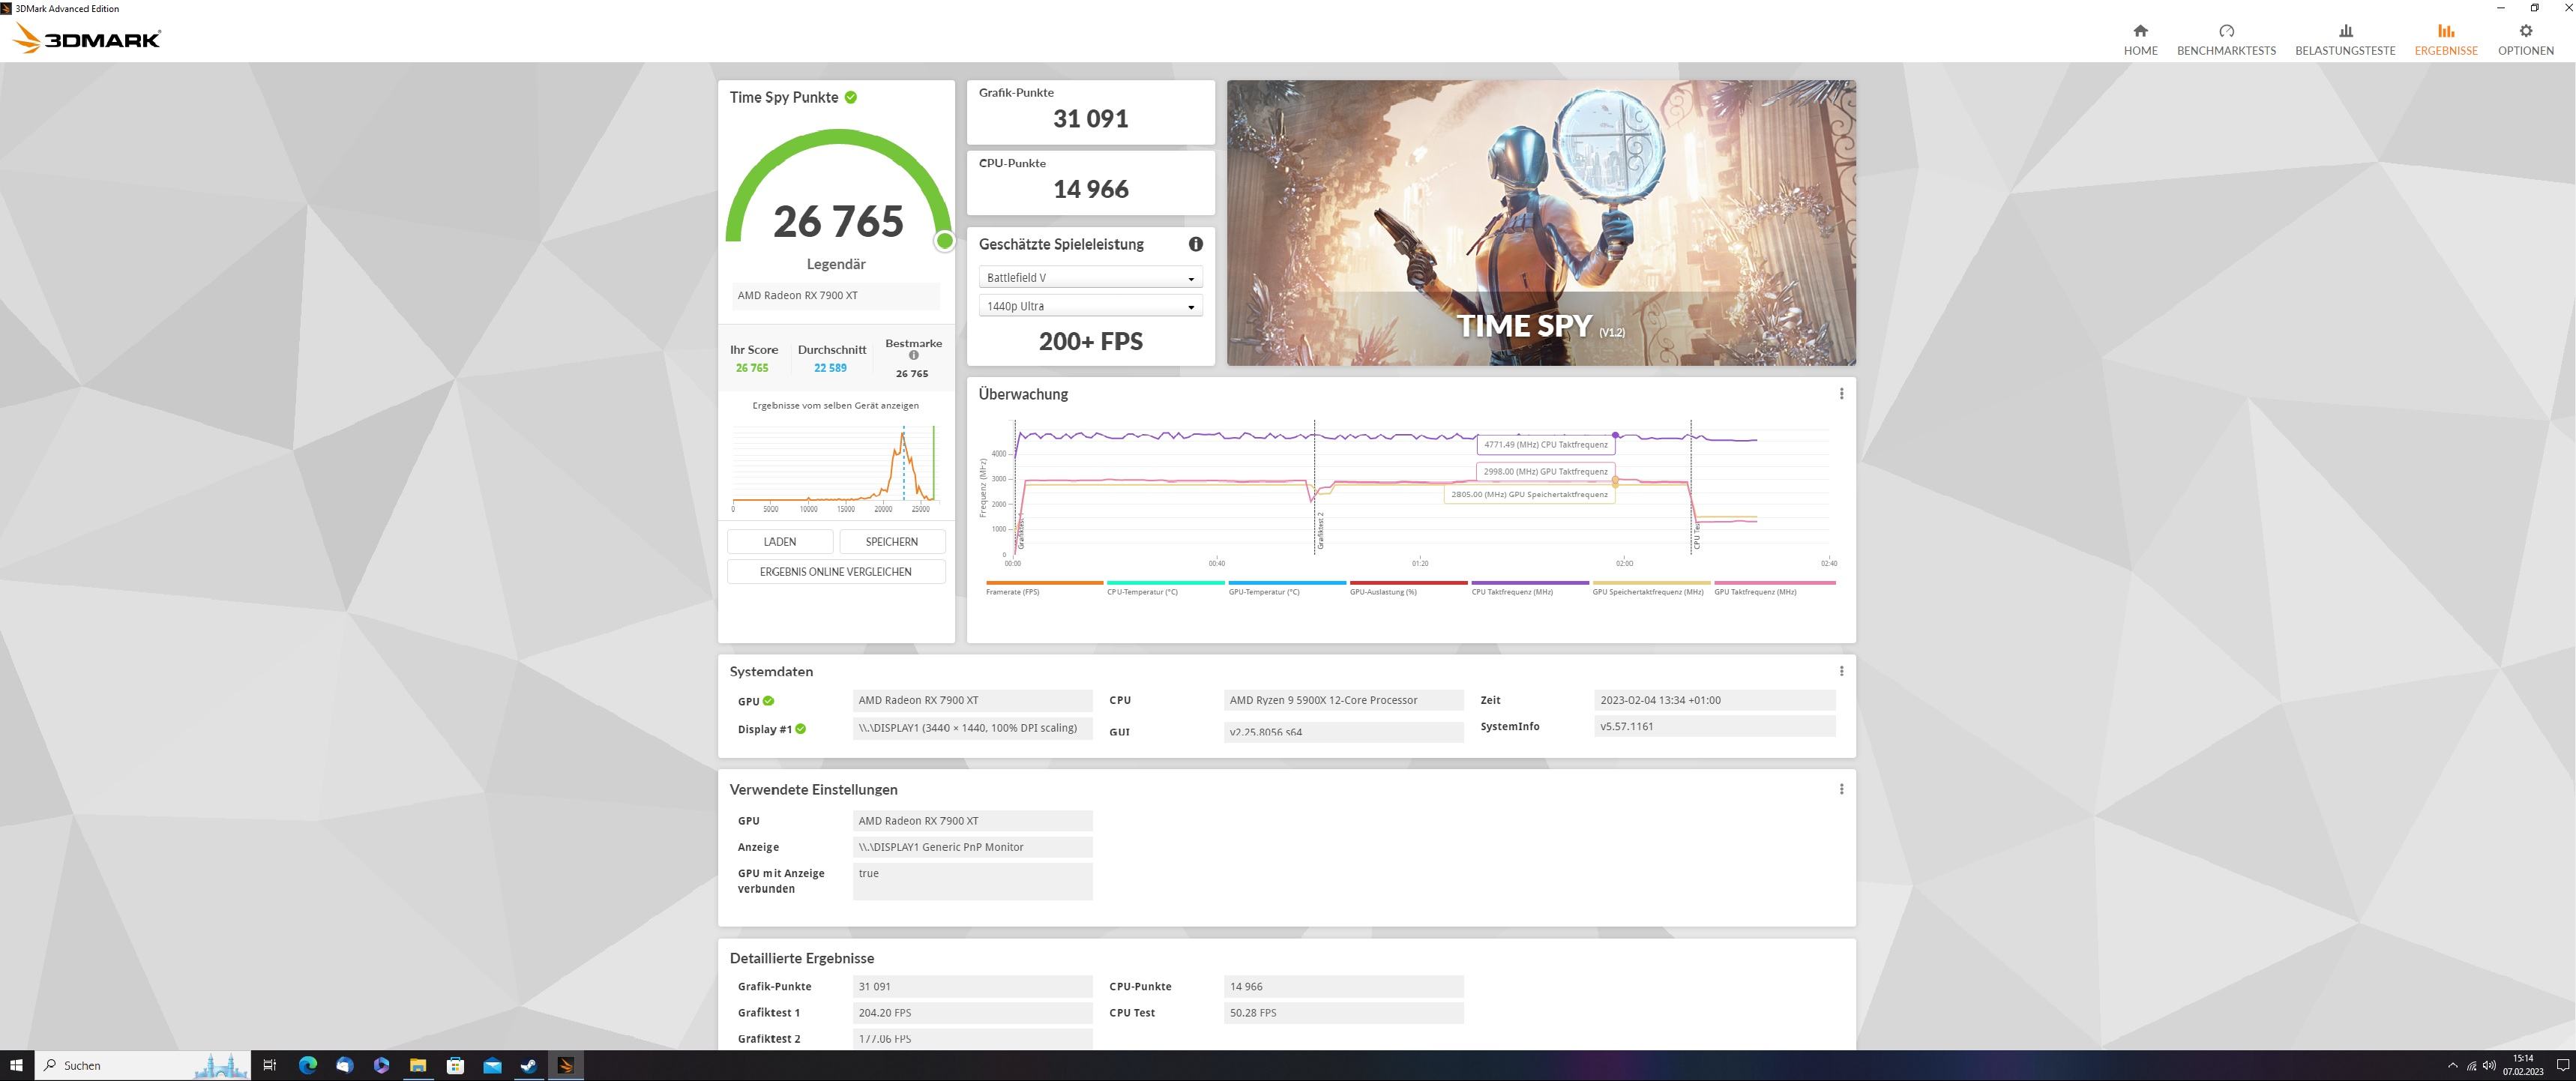Click info icon beside Geschätzte Spieleleistung
The image size is (2576, 1081).
(x=1195, y=244)
